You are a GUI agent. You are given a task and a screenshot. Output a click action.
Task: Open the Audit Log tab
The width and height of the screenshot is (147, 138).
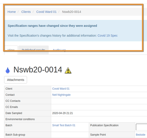point(59,50)
